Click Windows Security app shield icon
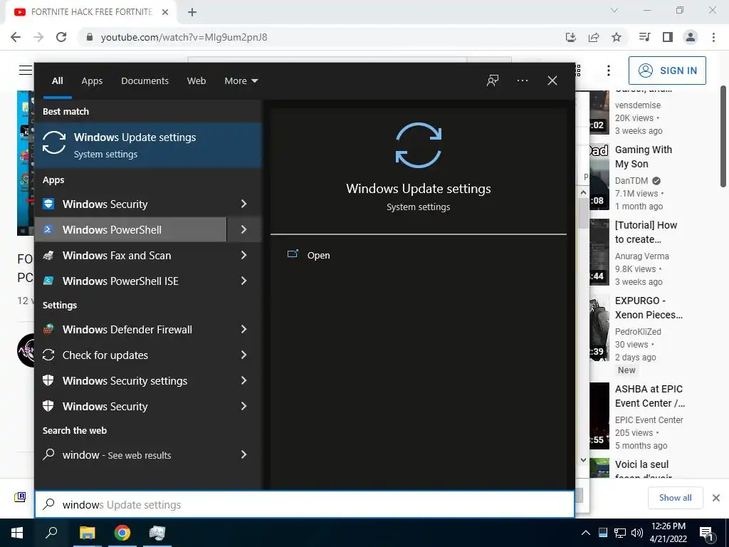The width and height of the screenshot is (729, 547). [48, 204]
